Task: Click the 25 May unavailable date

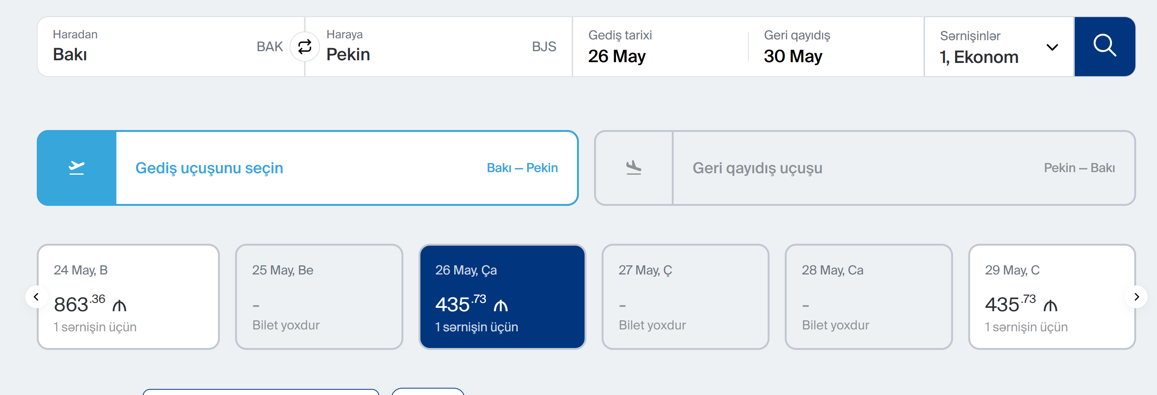Action: [x=319, y=296]
